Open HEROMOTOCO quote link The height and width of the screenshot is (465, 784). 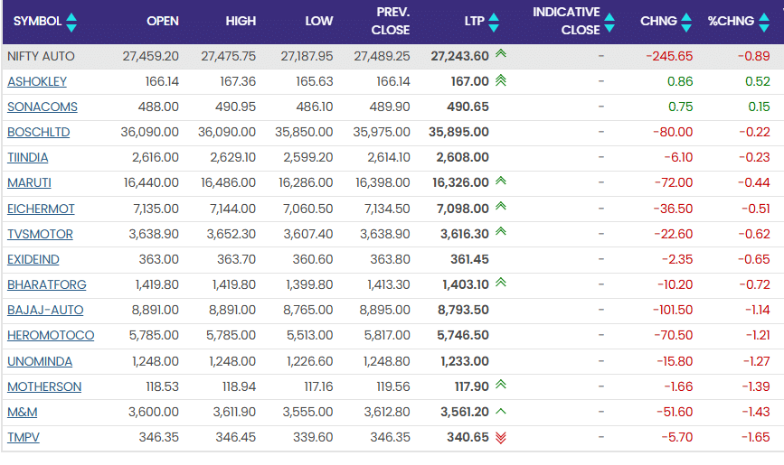click(x=51, y=336)
